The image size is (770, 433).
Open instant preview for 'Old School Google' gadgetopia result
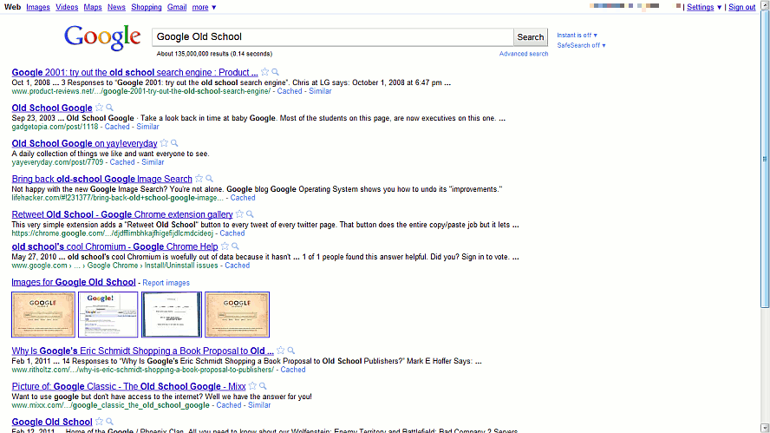[x=109, y=107]
